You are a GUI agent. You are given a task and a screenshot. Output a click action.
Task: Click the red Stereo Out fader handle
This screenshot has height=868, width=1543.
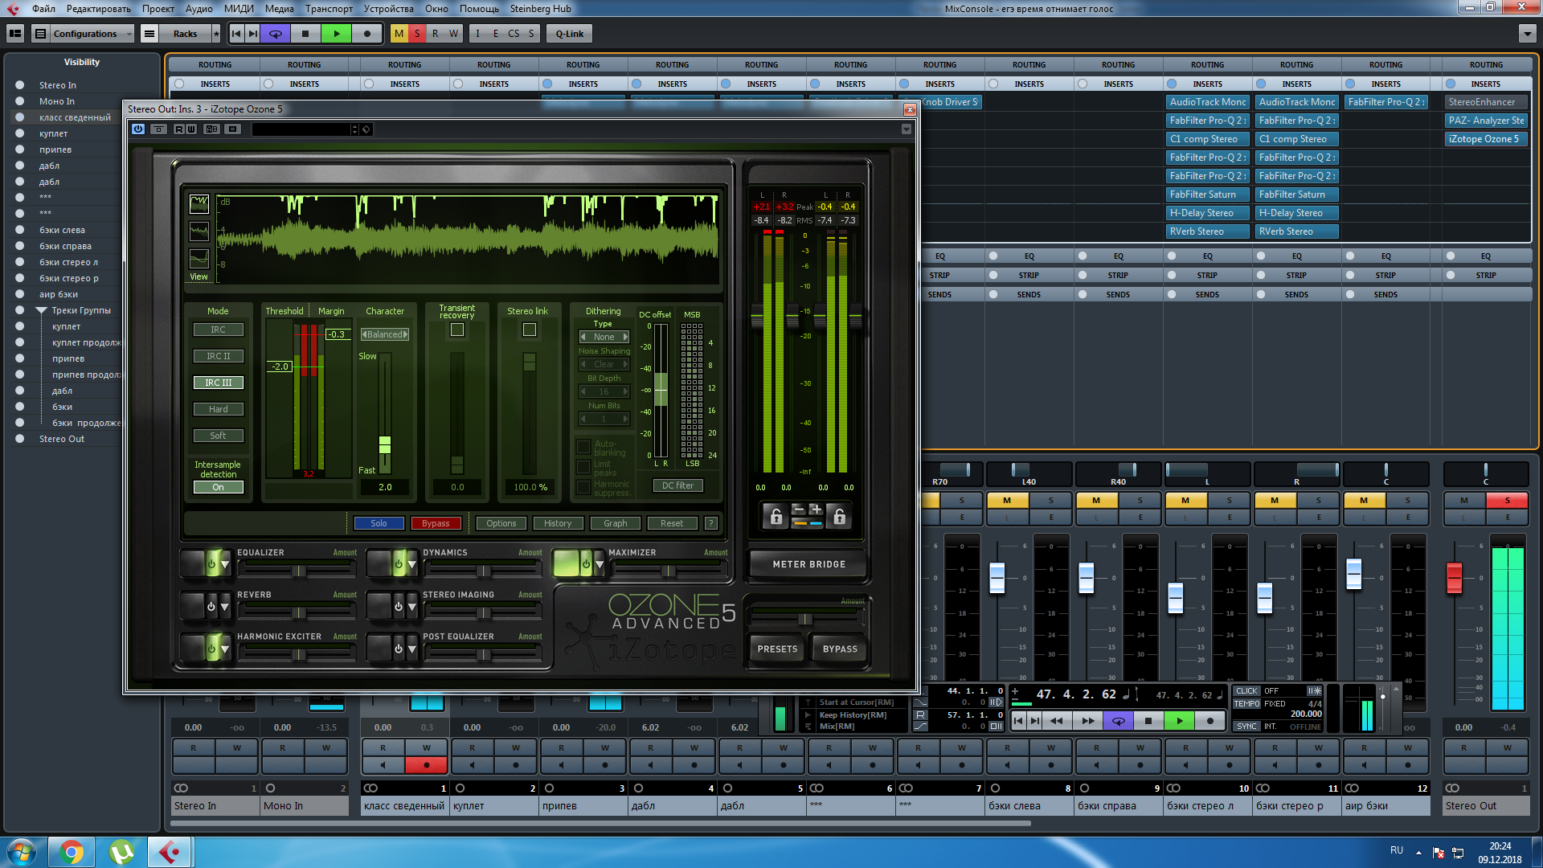pos(1454,578)
